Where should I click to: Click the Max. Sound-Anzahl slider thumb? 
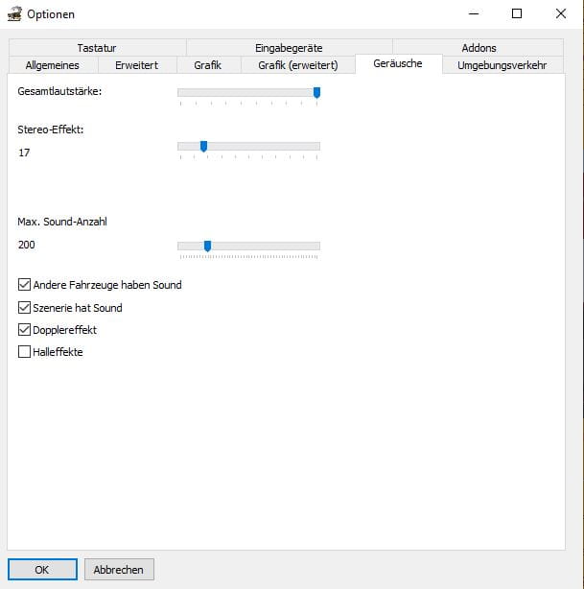(207, 246)
